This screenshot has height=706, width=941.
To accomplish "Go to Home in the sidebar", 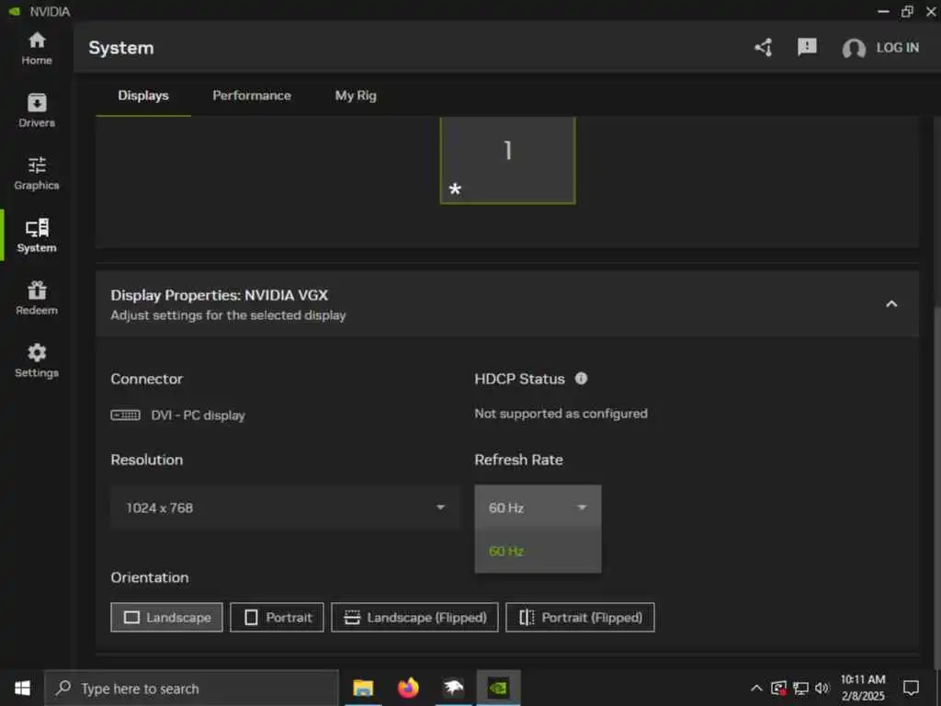I will (37, 49).
